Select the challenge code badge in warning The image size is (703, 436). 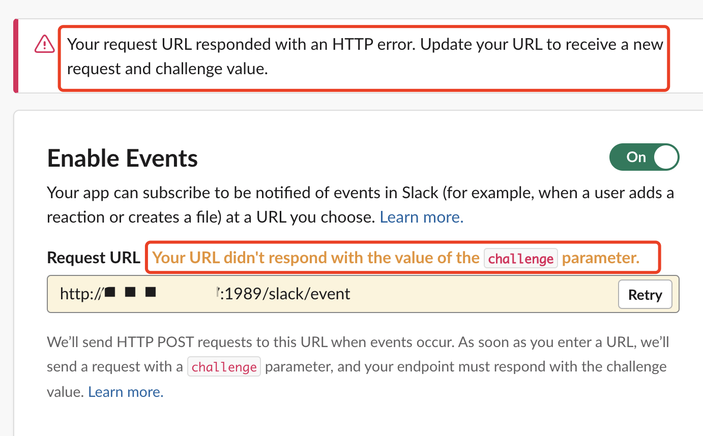(520, 258)
